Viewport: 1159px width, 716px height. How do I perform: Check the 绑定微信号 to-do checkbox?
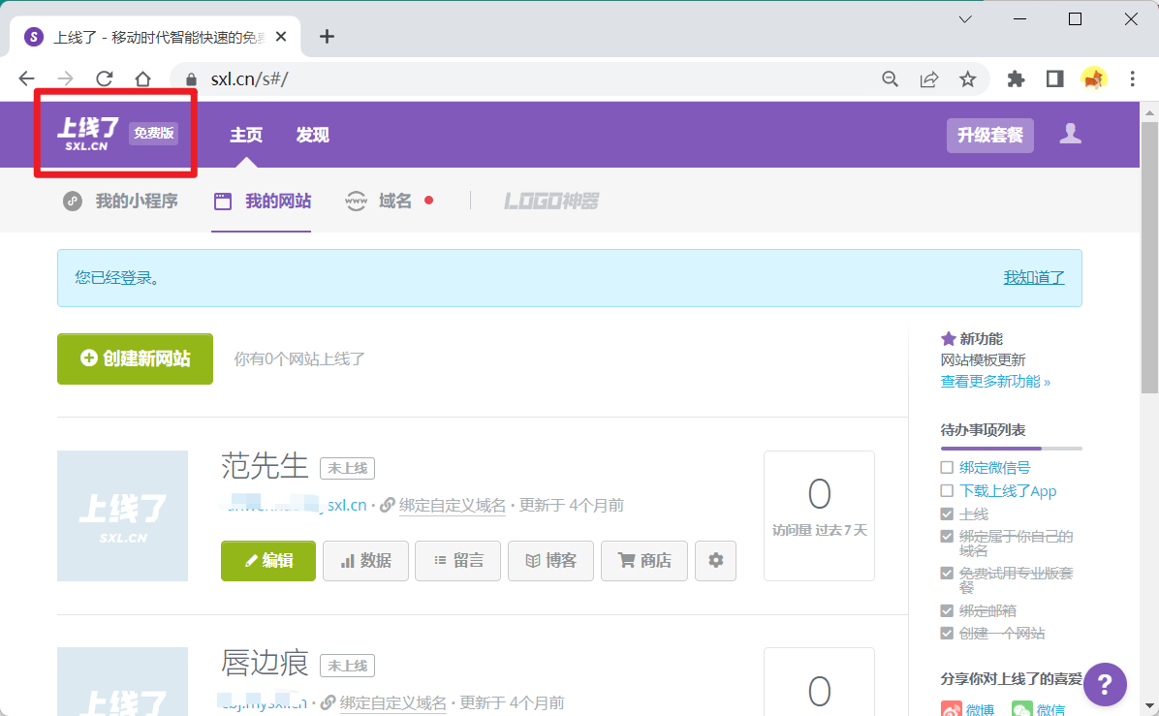(945, 467)
